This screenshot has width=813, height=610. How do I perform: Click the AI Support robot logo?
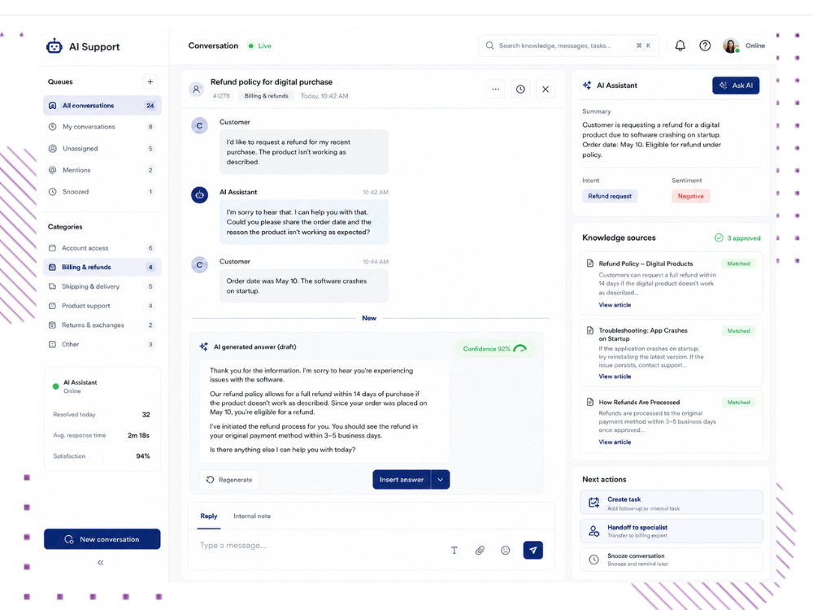(x=54, y=46)
